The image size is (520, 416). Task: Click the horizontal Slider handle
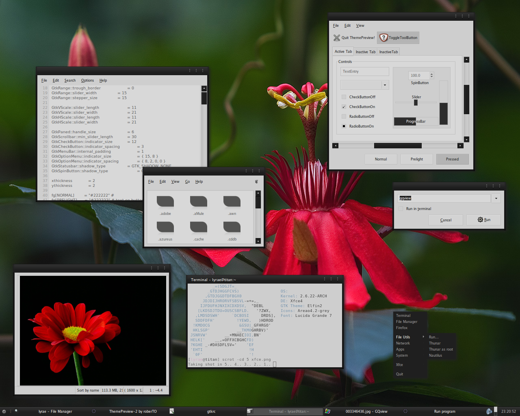point(416,103)
